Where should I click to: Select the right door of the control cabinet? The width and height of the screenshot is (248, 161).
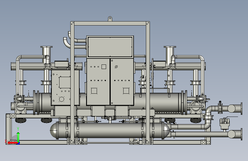coord(122,82)
